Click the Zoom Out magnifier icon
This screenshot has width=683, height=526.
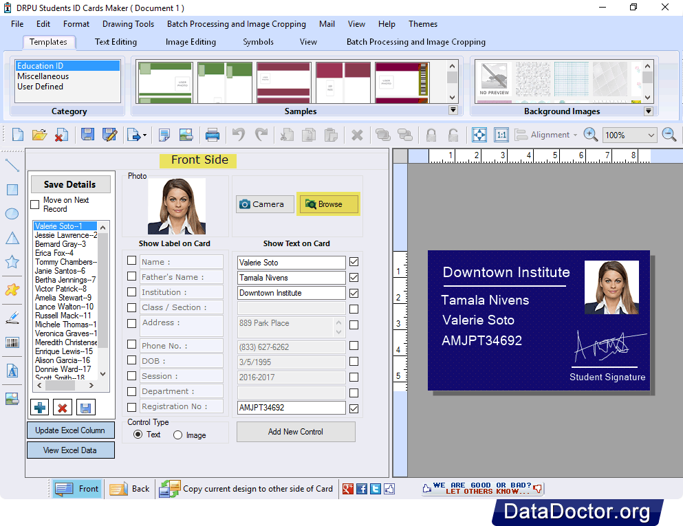(x=669, y=135)
